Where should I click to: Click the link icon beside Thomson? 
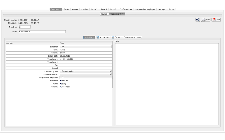(61, 87)
